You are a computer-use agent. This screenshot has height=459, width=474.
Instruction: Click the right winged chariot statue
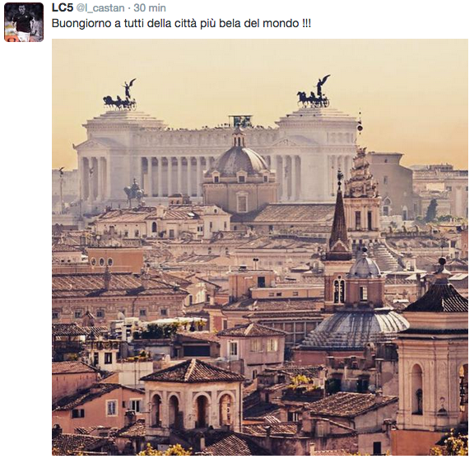[314, 91]
